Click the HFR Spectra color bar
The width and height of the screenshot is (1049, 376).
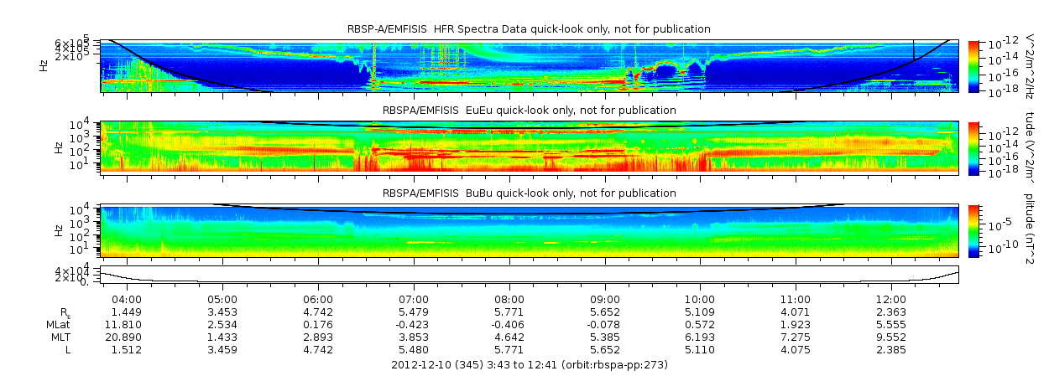(x=973, y=65)
